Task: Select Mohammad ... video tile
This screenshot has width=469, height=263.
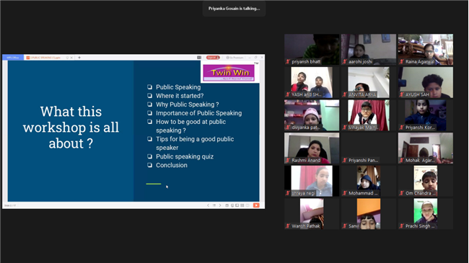Action: 369,181
